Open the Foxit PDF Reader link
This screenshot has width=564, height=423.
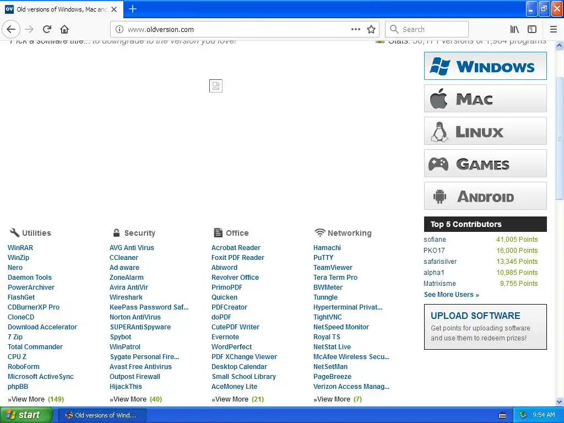click(238, 258)
